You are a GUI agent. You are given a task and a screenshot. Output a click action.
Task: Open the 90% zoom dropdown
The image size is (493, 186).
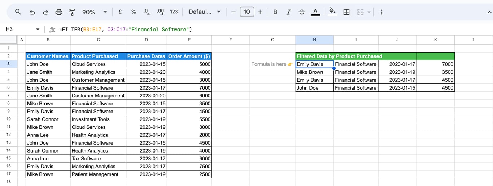95,12
